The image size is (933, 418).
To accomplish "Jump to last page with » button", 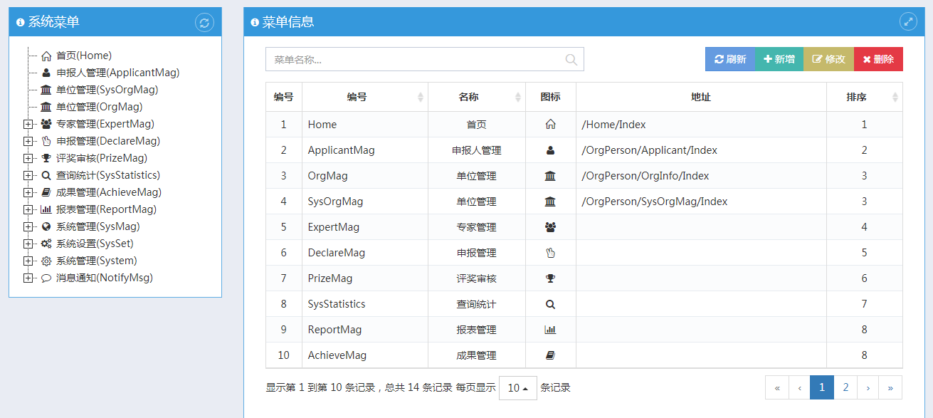I will click(x=890, y=387).
